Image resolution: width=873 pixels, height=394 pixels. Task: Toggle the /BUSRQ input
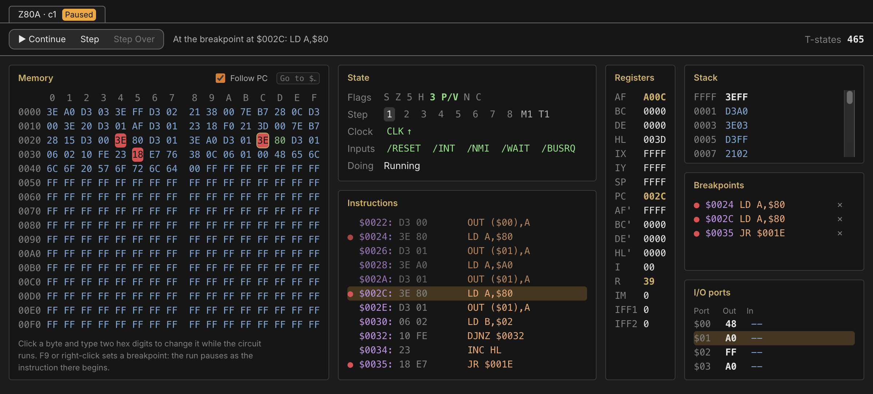558,148
